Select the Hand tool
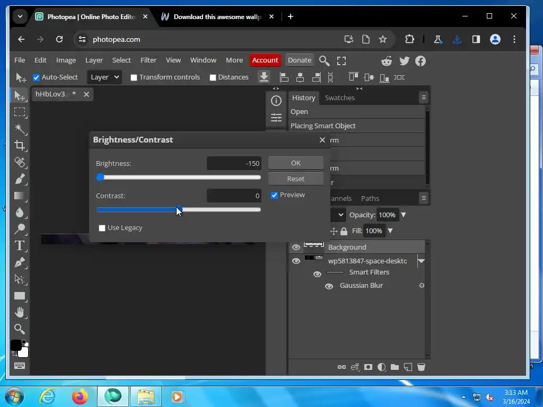The image size is (543, 407). pyautogui.click(x=20, y=312)
